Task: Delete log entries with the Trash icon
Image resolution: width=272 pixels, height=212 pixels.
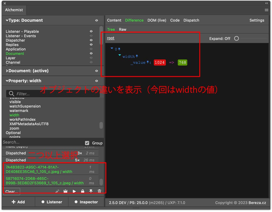Action: point(100,191)
